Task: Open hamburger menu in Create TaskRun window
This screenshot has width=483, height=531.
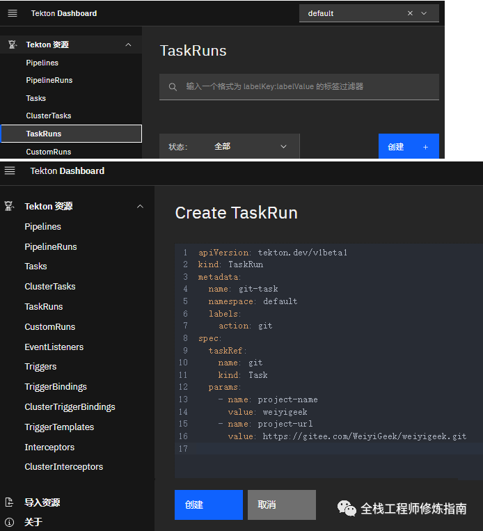Action: 10,171
